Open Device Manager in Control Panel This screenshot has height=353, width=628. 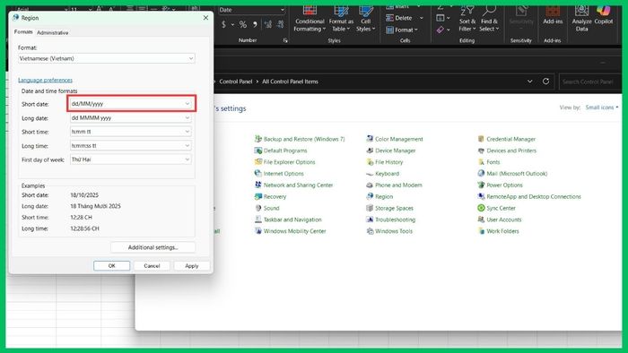coord(391,151)
